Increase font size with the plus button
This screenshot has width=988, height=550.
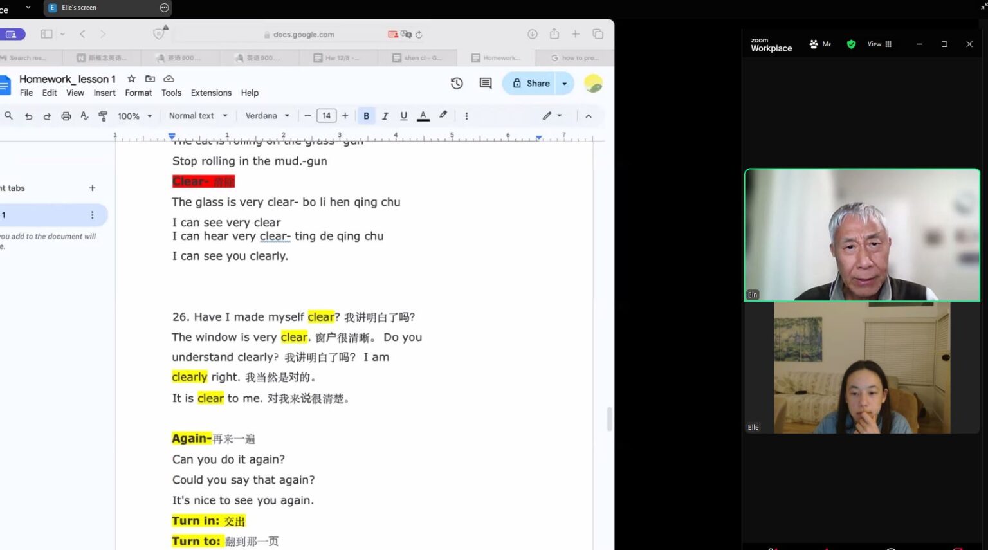click(345, 116)
